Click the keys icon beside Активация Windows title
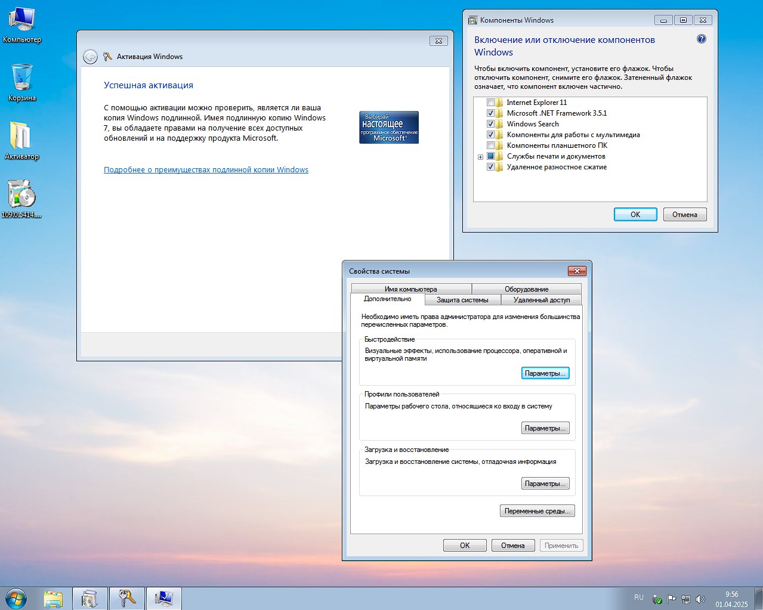Image resolution: width=763 pixels, height=610 pixels. [108, 57]
